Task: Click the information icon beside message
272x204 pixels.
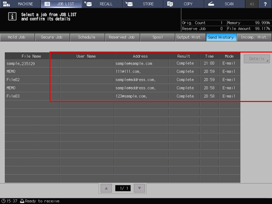Action: point(12,17)
